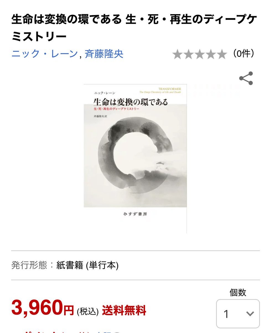Tap the 送料無料 free shipping label
The height and width of the screenshot is (333, 271).
124,310
